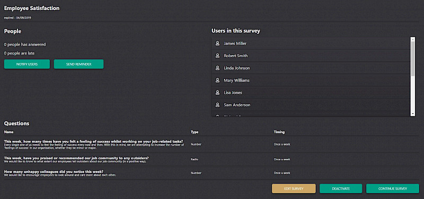Open the 'feeling of success' question

[94, 141]
